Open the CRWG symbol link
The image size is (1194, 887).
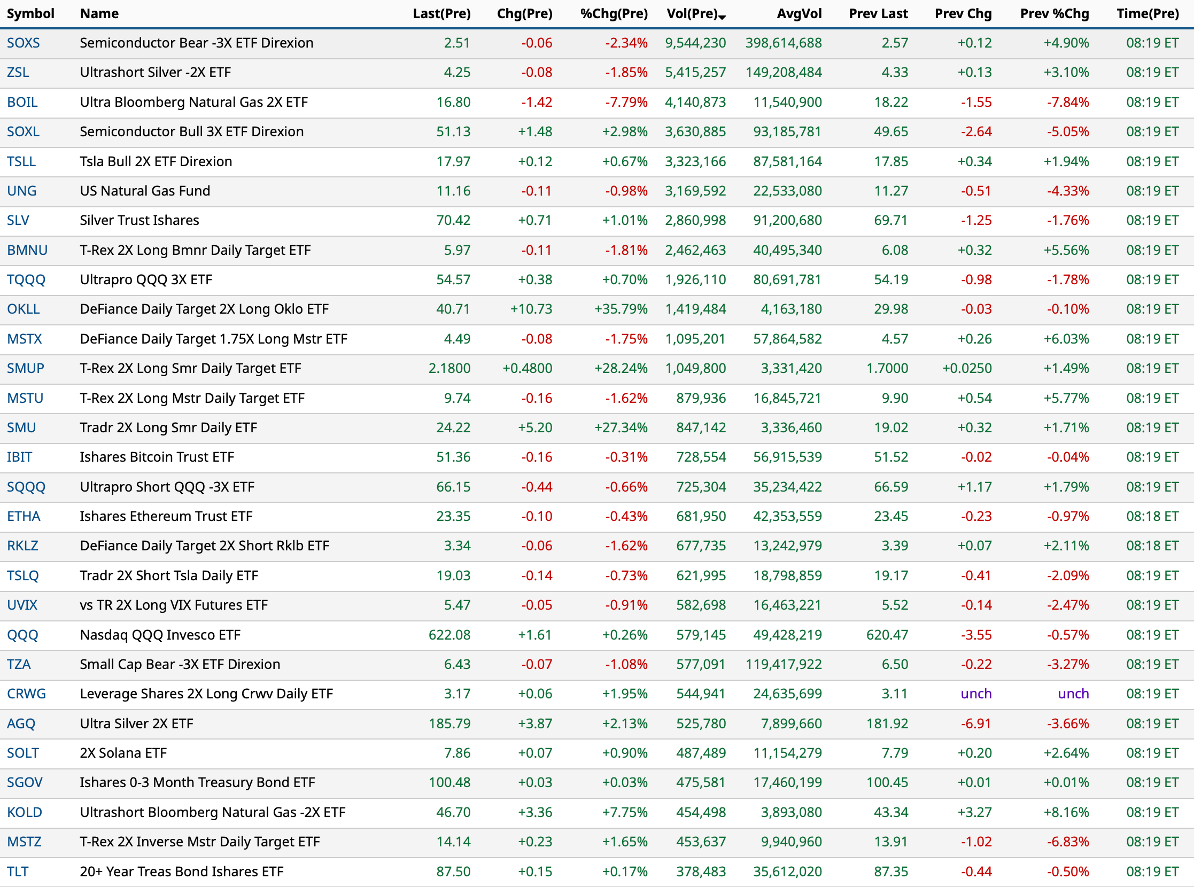(26, 694)
